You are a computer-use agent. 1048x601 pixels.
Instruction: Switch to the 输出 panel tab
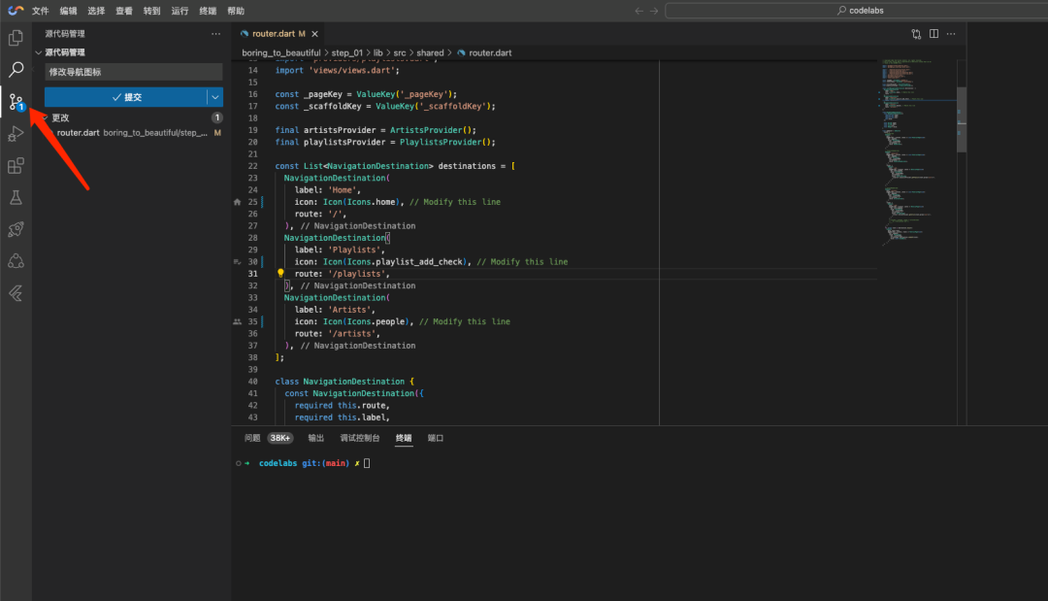point(315,438)
